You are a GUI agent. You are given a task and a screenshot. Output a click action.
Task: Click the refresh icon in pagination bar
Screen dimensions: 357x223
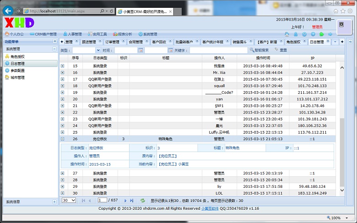point(143,201)
